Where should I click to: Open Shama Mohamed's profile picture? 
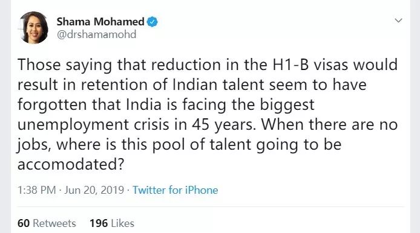pyautogui.click(x=33, y=28)
